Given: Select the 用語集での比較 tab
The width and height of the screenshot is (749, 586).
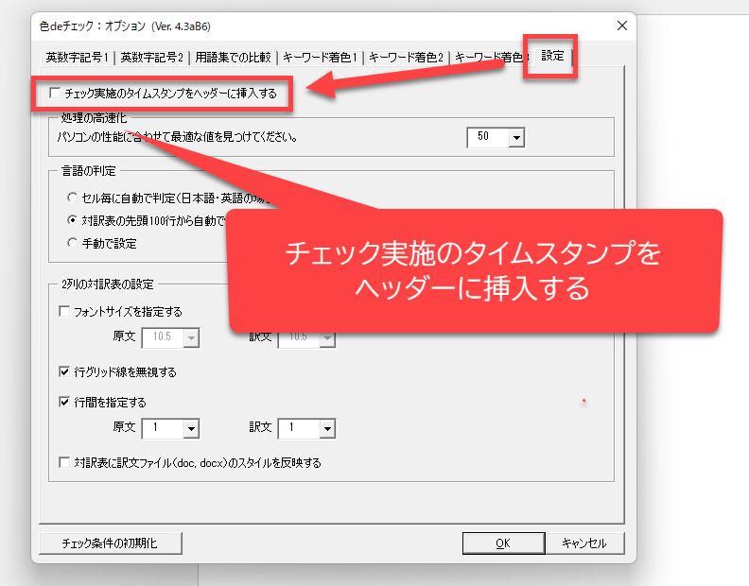Looking at the screenshot, I should (x=232, y=58).
